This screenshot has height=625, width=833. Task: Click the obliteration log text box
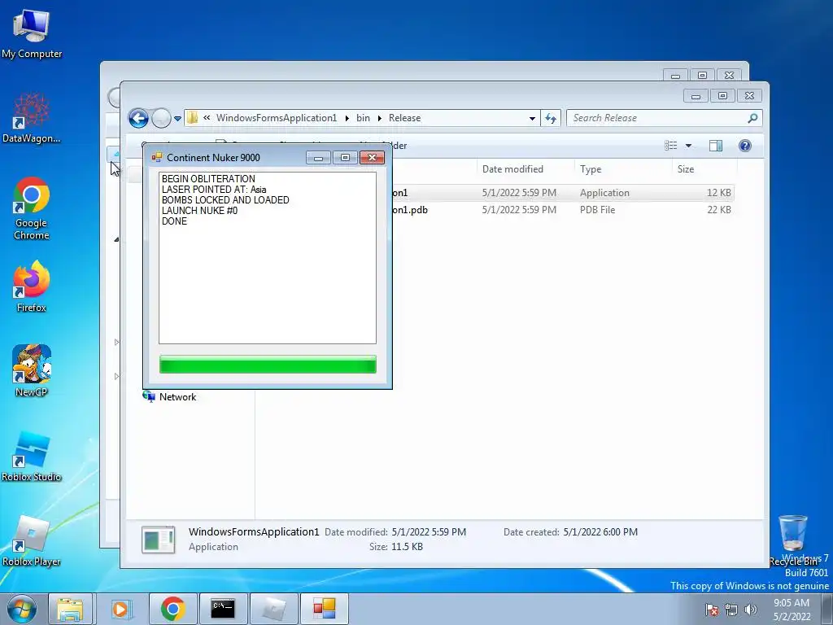(x=267, y=258)
